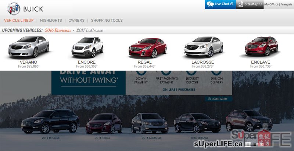Click the 2016 ENCLAVE caption
This screenshot has width=294, height=151.
pyautogui.click(x=51, y=138)
